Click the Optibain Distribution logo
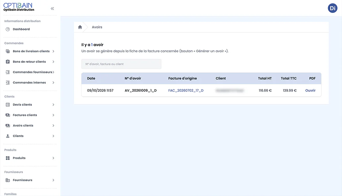 coord(19,7)
